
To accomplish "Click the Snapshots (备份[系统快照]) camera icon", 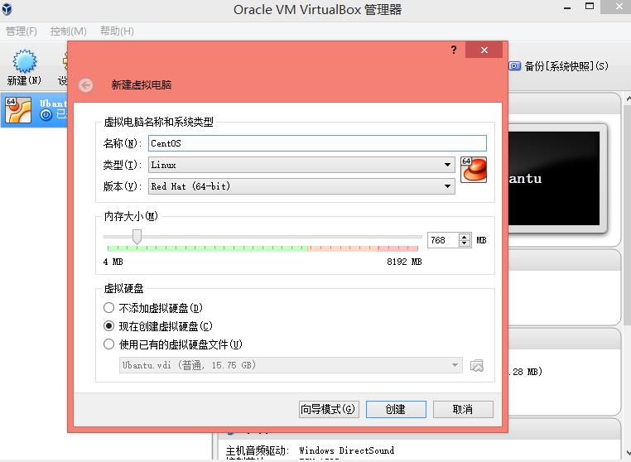I will (515, 65).
